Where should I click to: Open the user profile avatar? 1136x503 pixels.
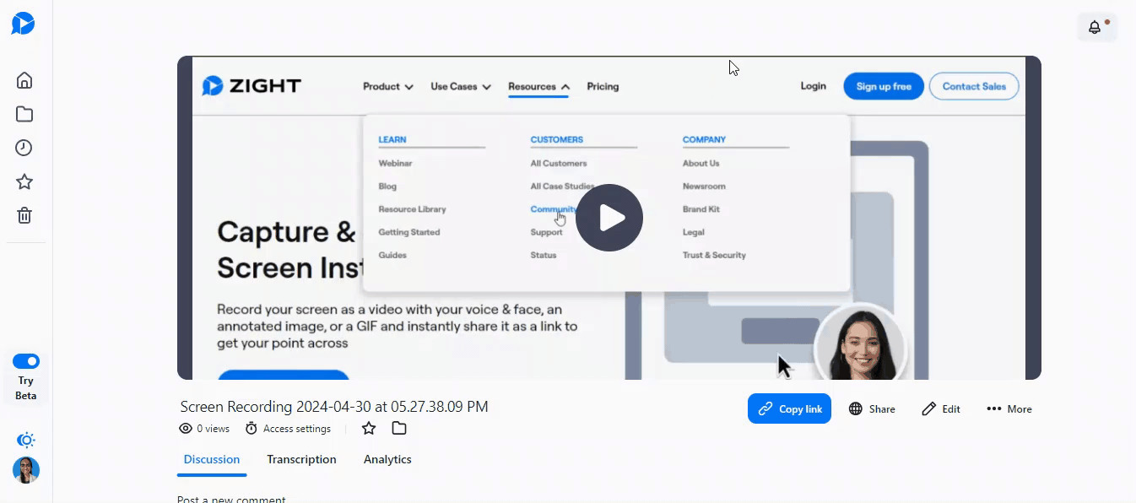click(26, 470)
